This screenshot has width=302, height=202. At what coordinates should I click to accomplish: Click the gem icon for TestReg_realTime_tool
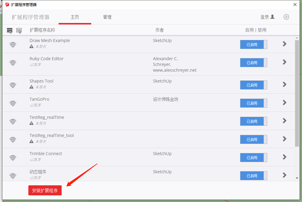tap(13, 140)
